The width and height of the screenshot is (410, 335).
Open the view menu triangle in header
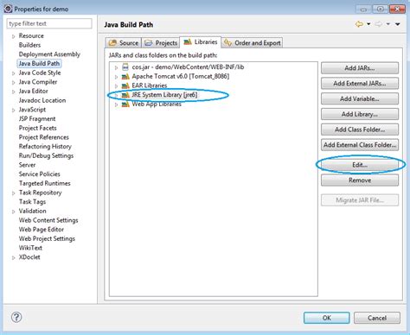coord(398,24)
